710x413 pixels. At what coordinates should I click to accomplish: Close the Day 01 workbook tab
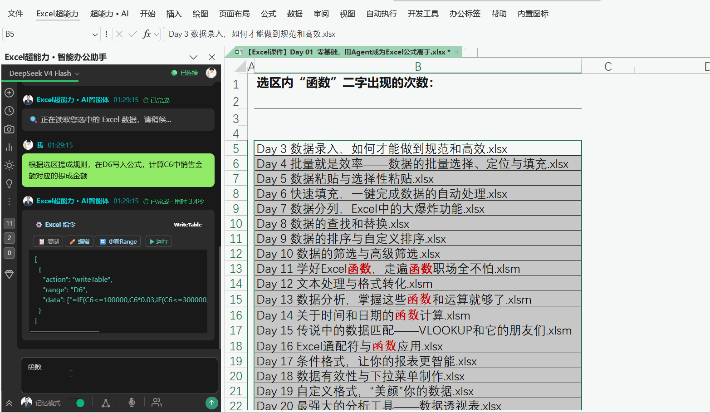pos(456,52)
